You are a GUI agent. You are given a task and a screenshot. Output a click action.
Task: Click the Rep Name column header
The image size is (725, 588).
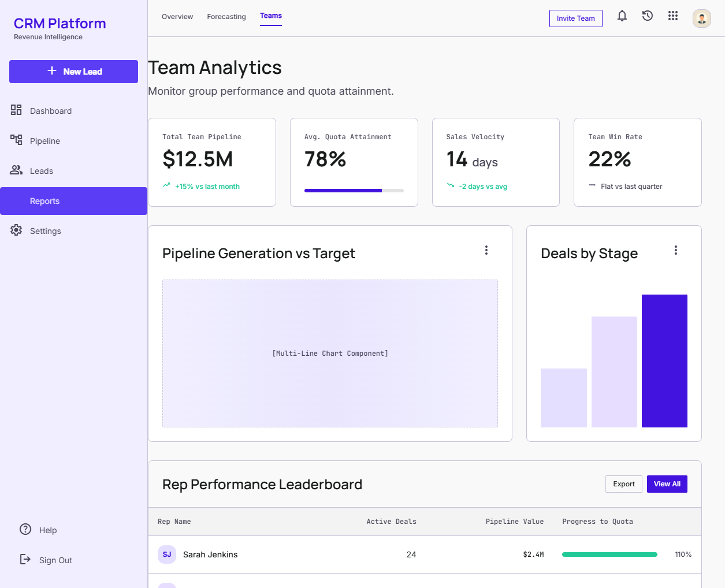(x=174, y=522)
